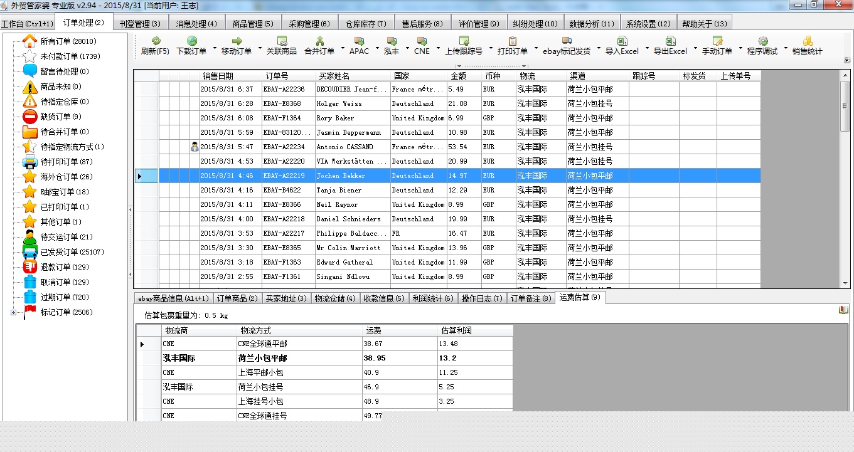Select the 留言待处理 chat bubble icon
Viewport: 854px width, 452px height.
point(29,71)
